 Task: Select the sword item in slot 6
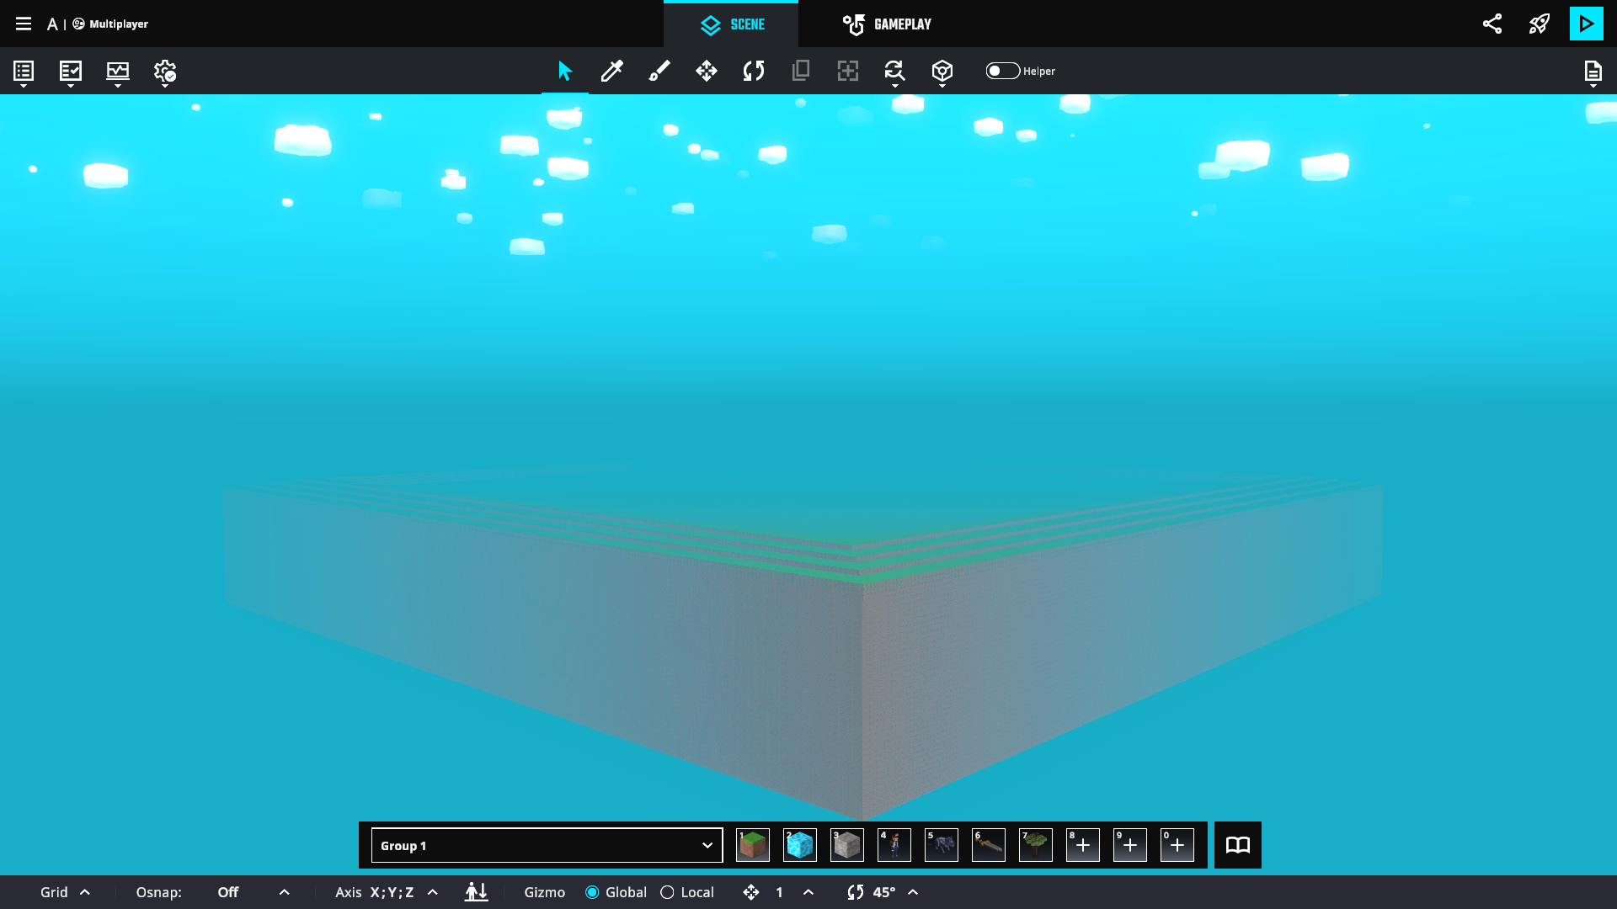click(989, 845)
